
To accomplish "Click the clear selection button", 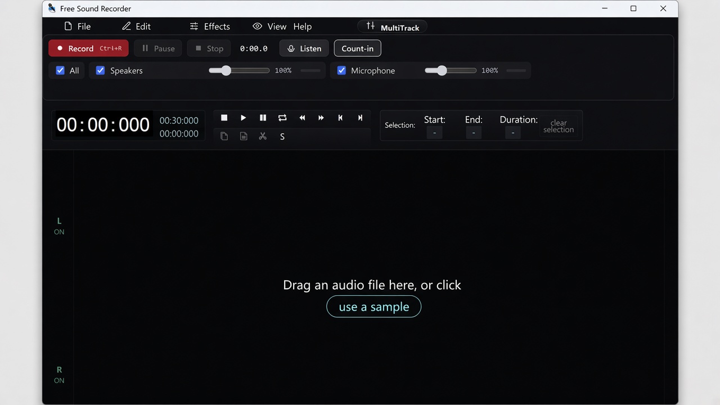I will 559,126.
